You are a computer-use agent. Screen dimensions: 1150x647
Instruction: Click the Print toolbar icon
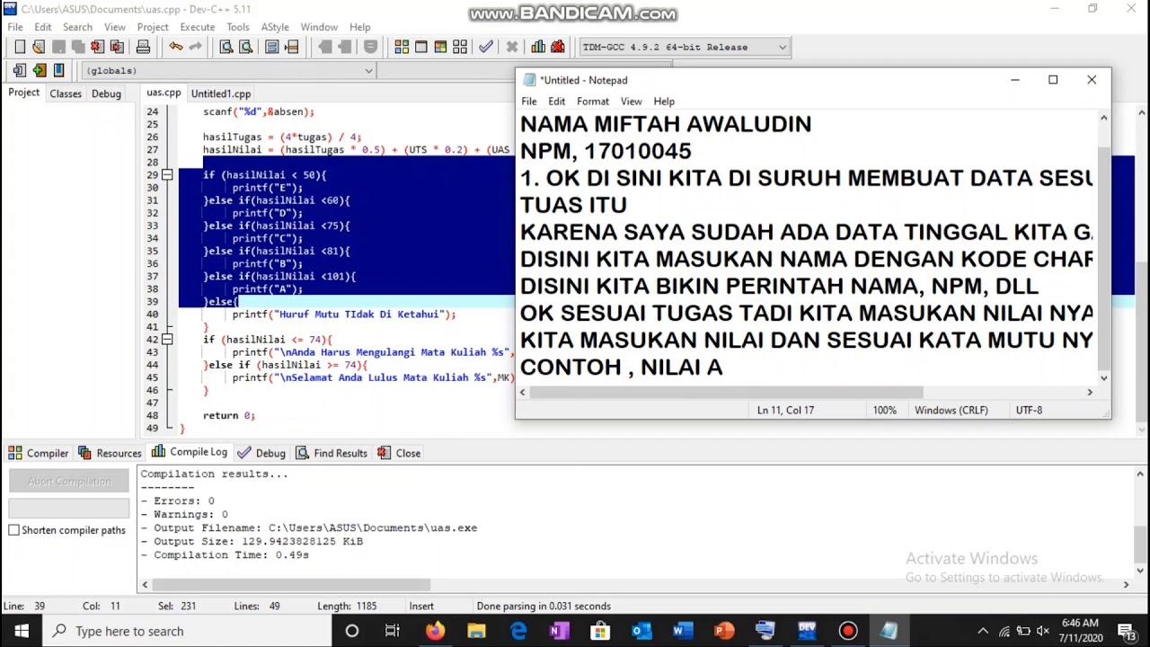coord(143,47)
